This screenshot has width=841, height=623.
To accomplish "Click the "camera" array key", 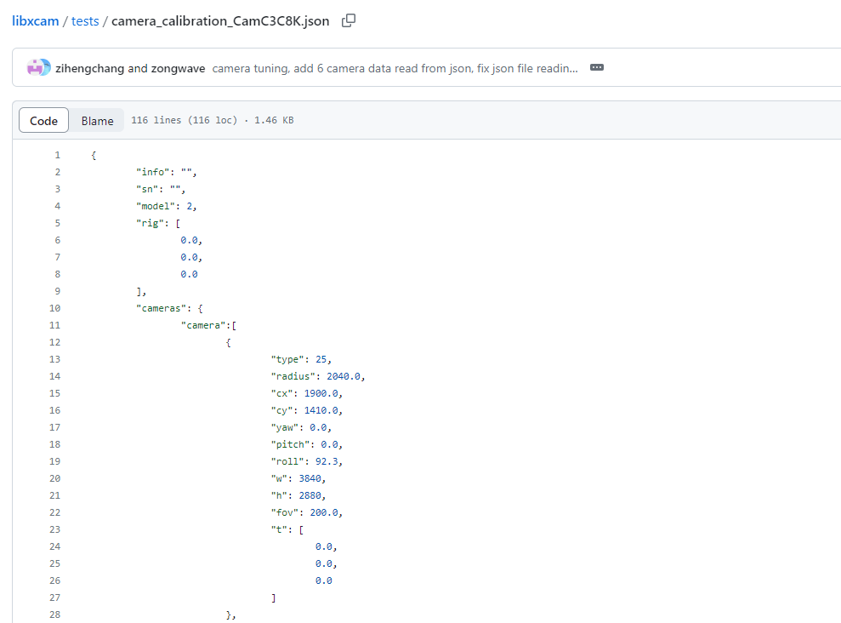I will click(x=203, y=325).
